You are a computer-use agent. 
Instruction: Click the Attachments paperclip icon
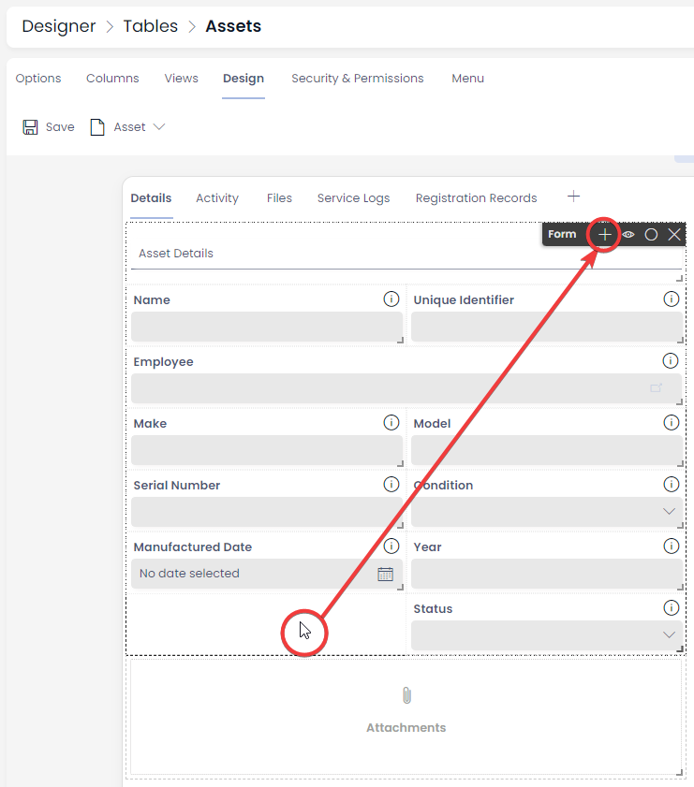[406, 695]
